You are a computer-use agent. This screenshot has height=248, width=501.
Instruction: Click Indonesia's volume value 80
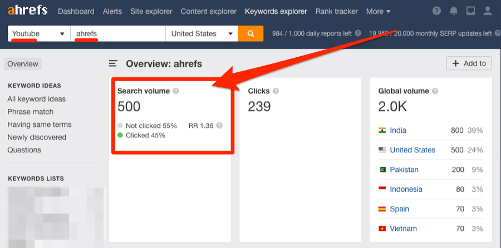tap(460, 189)
